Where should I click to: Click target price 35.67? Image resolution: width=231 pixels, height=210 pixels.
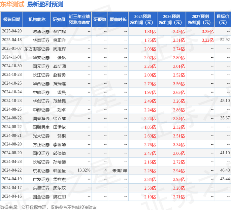pyautogui.click(x=225, y=118)
